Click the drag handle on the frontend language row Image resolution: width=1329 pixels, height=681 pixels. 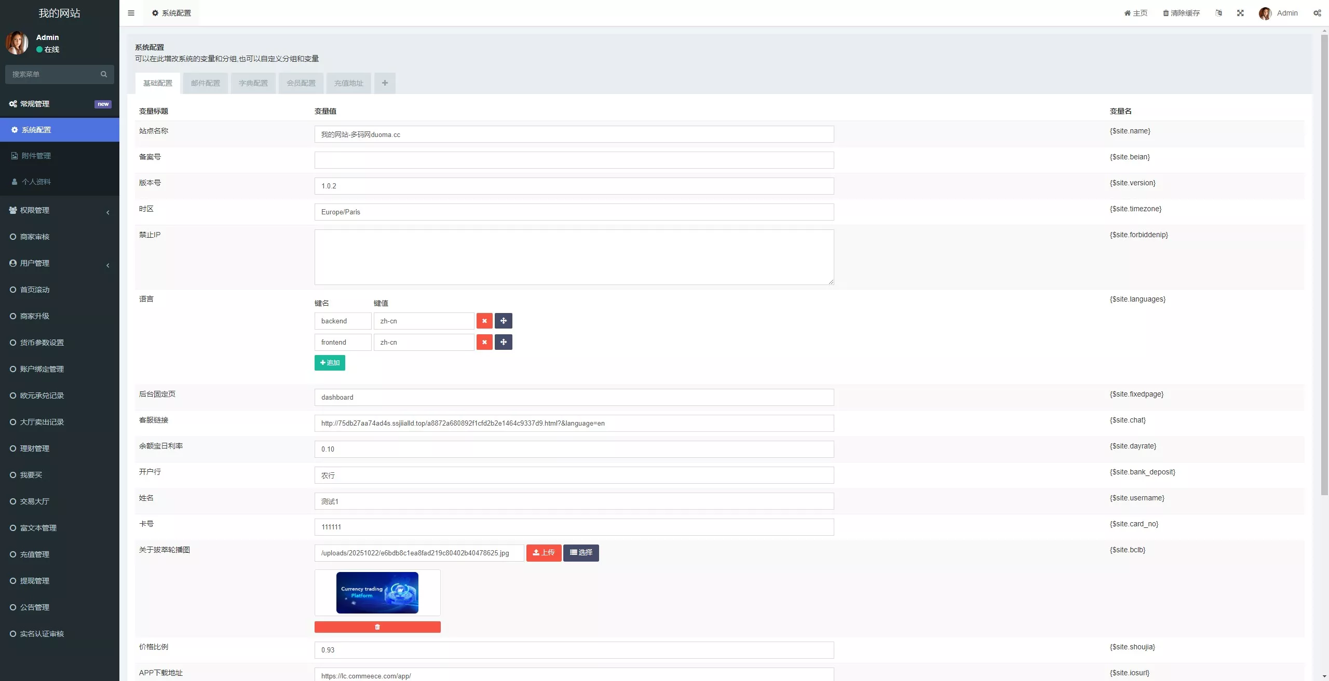503,342
